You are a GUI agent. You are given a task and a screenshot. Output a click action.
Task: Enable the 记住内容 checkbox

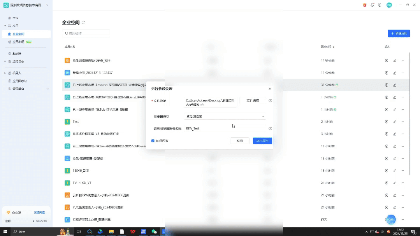click(153, 141)
